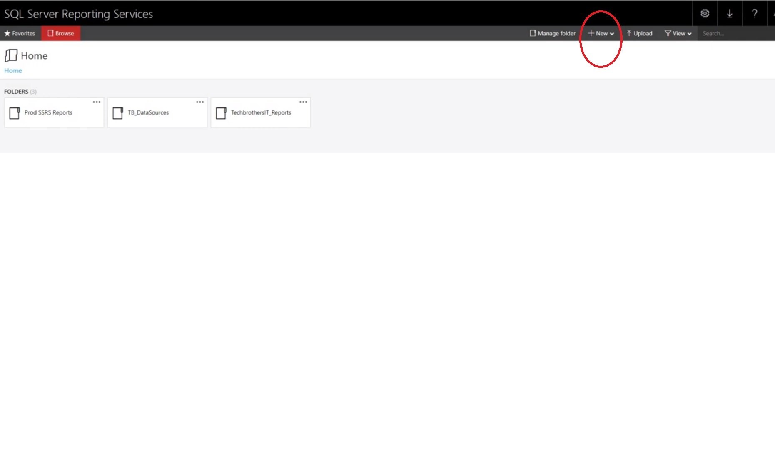Click the SQL Server Reporting Services title
The height and width of the screenshot is (464, 775).
[x=78, y=13]
